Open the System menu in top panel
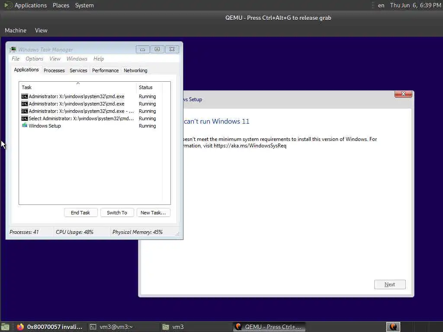Image resolution: width=443 pixels, height=332 pixels. point(84,5)
